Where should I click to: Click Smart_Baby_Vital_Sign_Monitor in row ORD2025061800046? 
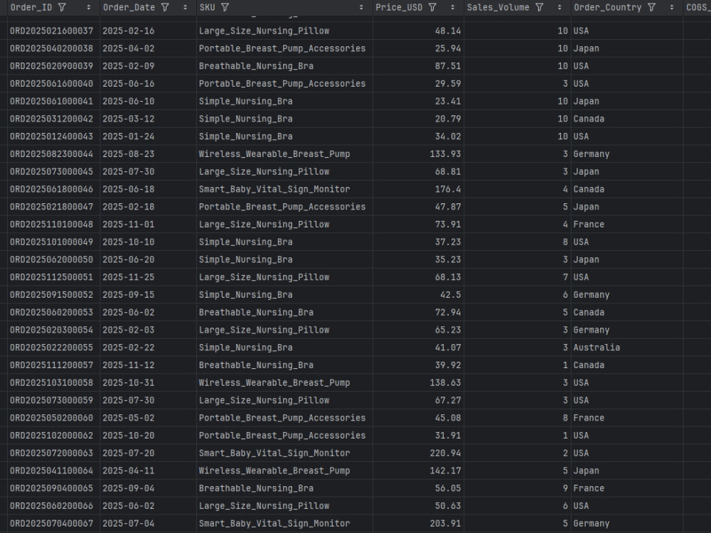(x=274, y=190)
